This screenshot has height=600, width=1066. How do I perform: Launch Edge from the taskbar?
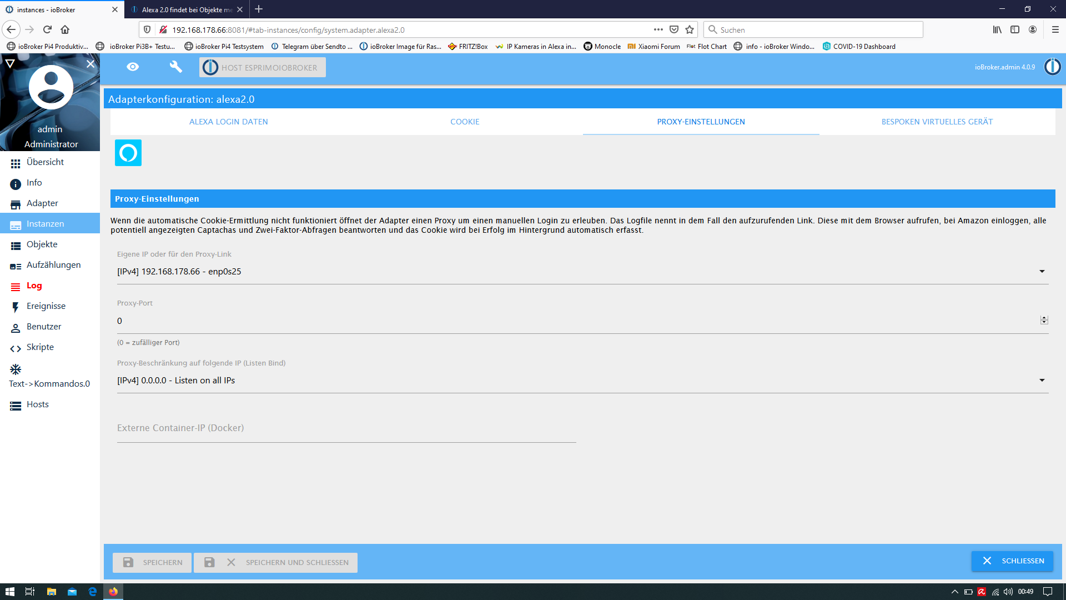point(93,592)
